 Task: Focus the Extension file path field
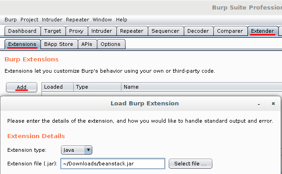click(113, 164)
